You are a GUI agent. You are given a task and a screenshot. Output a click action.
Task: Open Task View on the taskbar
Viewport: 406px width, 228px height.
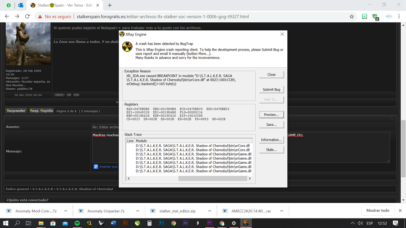tap(28, 223)
